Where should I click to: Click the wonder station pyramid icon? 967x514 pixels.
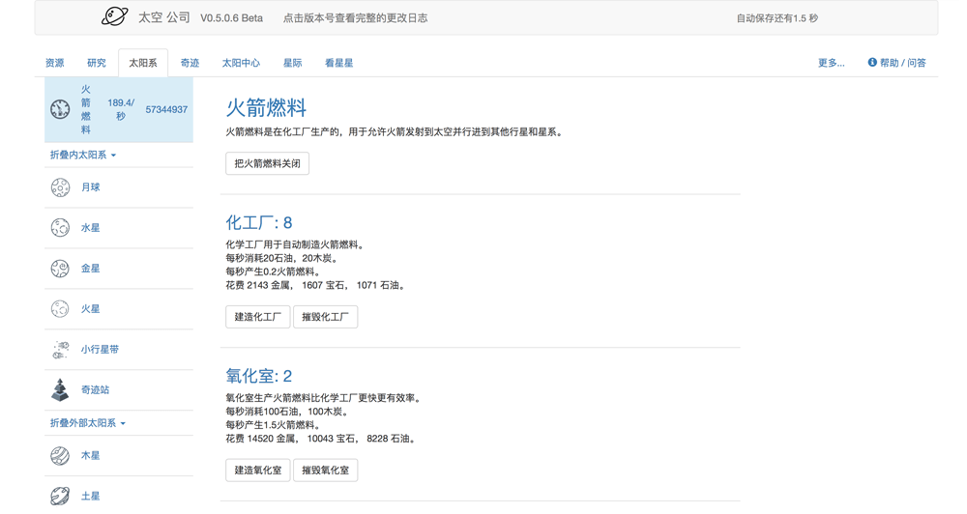(x=60, y=390)
